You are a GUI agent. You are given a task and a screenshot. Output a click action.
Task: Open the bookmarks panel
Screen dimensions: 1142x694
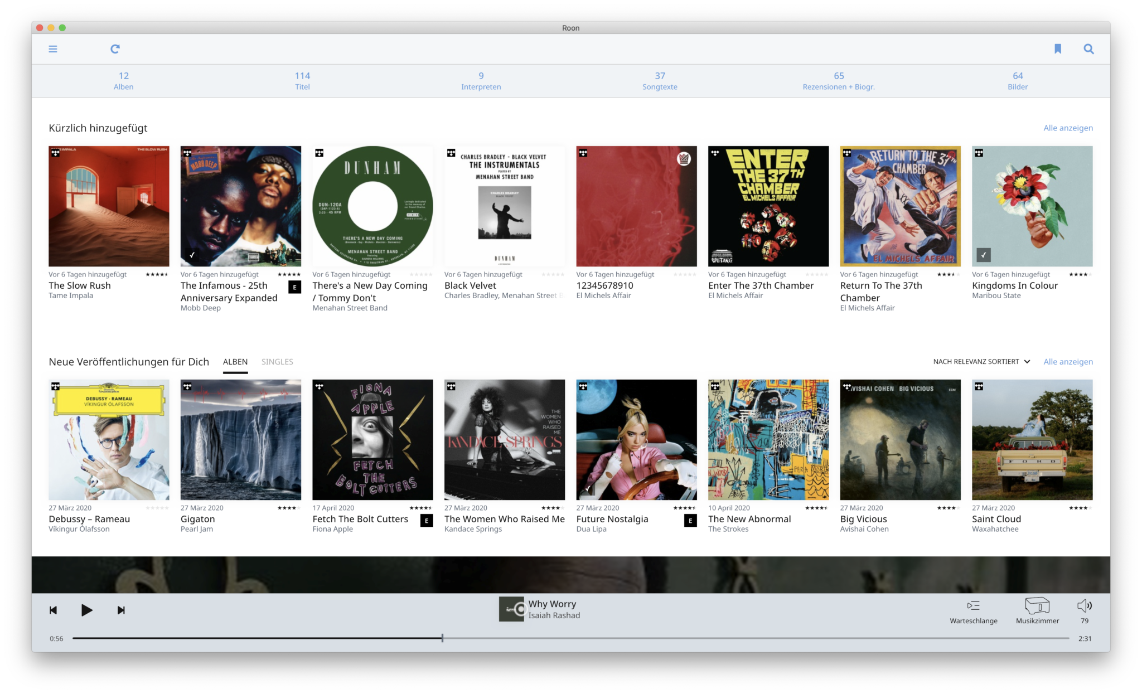1057,48
